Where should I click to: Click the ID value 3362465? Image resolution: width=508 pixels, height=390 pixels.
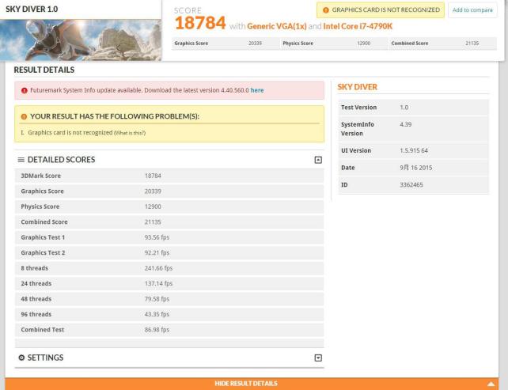[411, 185]
